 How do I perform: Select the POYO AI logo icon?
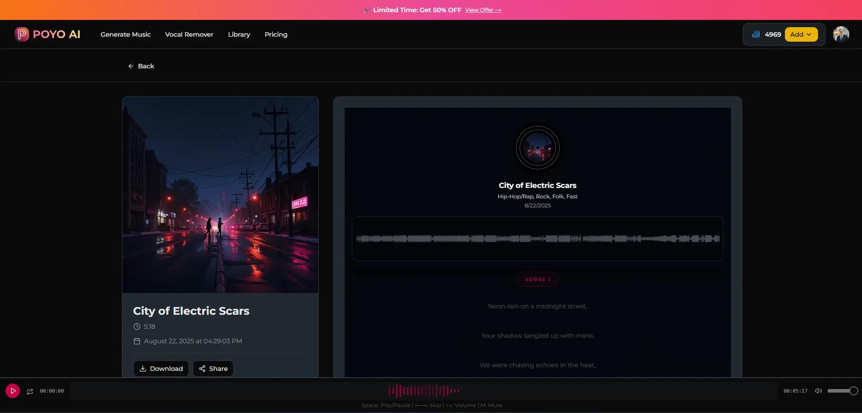click(21, 34)
